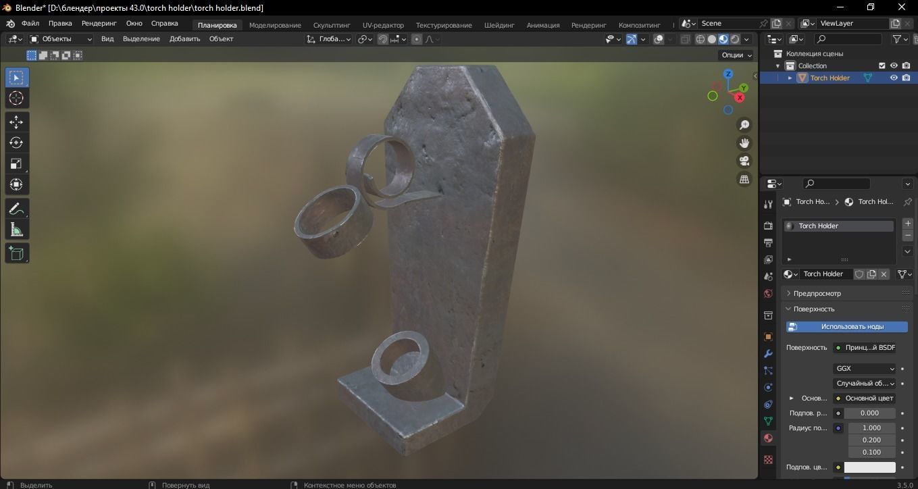Switch to the Моделирование workspace tab
Screen dimensions: 918x489
[275, 25]
